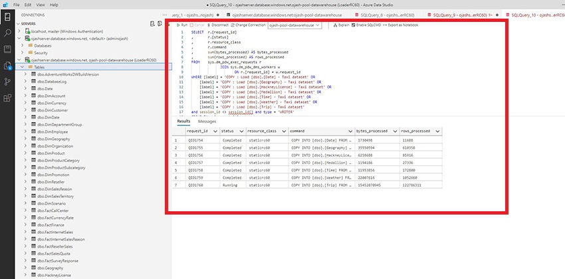The width and height of the screenshot is (565, 279).
Task: Select the result row number 4 header
Action: point(178,163)
